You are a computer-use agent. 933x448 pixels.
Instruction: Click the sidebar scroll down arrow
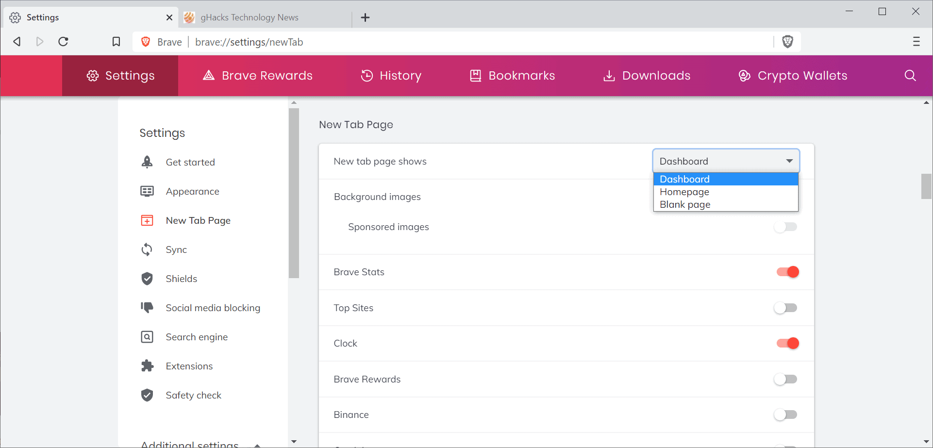(294, 442)
